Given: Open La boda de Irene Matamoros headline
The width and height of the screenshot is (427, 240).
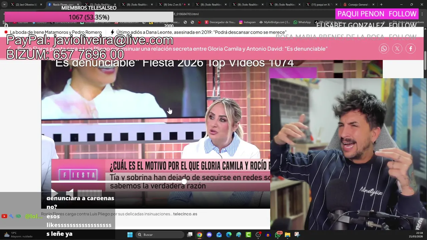Looking at the screenshot, I should [56, 32].
